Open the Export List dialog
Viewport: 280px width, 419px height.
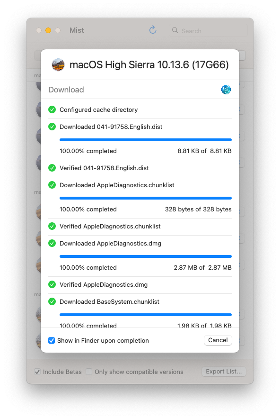[223, 372]
